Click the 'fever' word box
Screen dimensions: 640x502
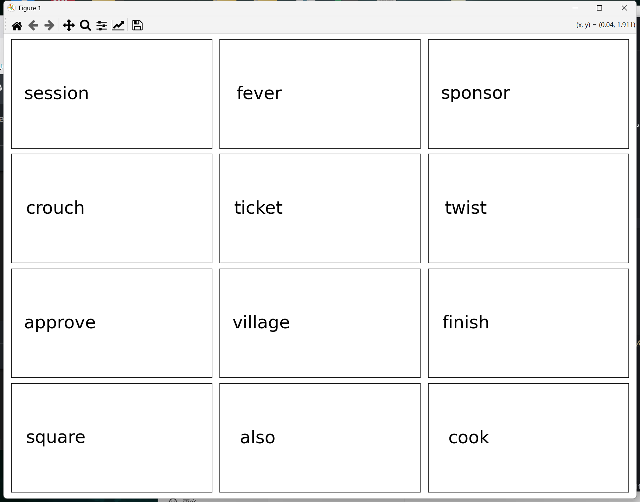click(x=320, y=94)
